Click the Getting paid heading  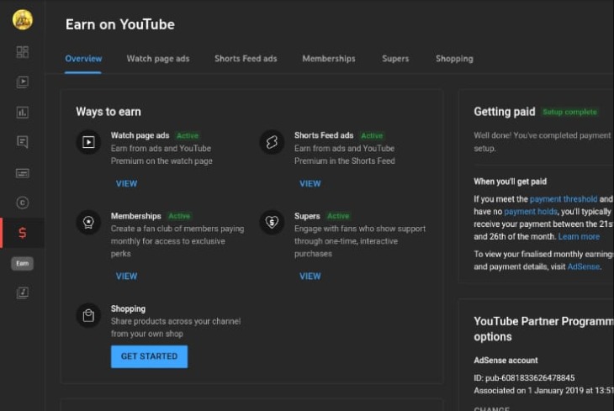coord(505,112)
